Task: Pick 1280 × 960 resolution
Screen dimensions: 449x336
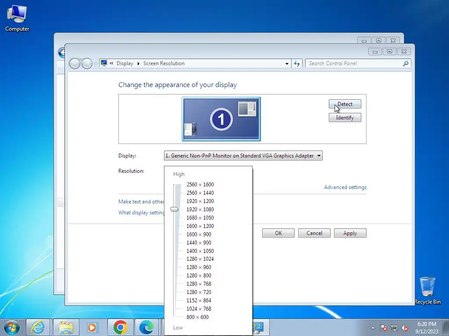Action: pyautogui.click(x=199, y=267)
